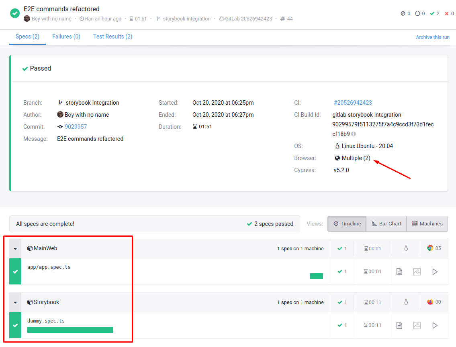Viewport: 456px width, 347px height.
Task: Open screenshots icon for app/app.spec.ts
Action: tap(417, 272)
